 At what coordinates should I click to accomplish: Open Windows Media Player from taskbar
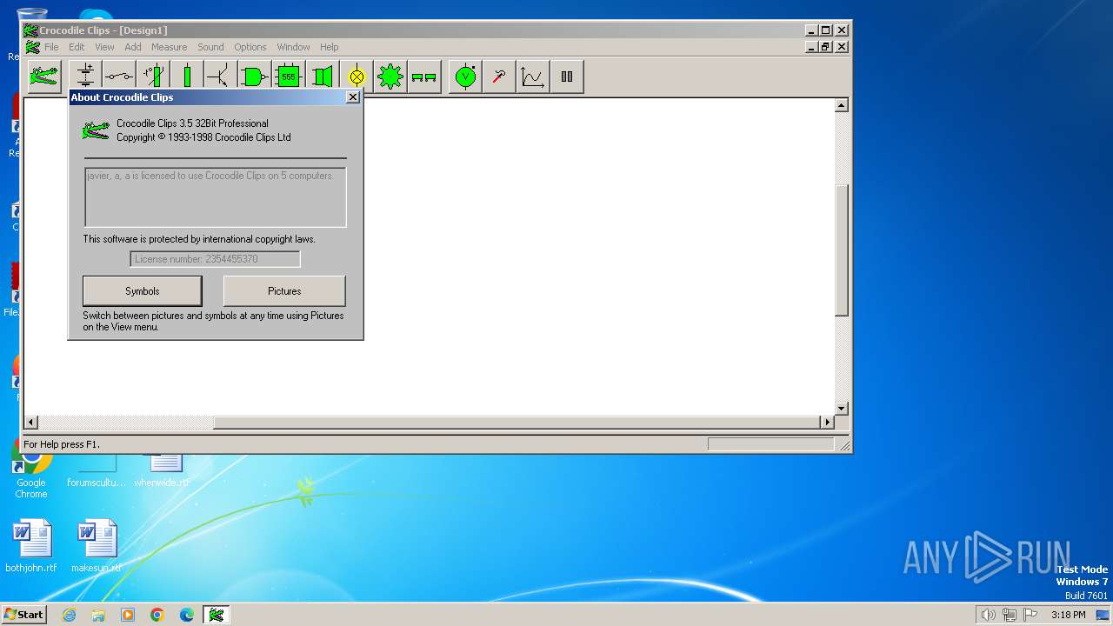tap(128, 615)
